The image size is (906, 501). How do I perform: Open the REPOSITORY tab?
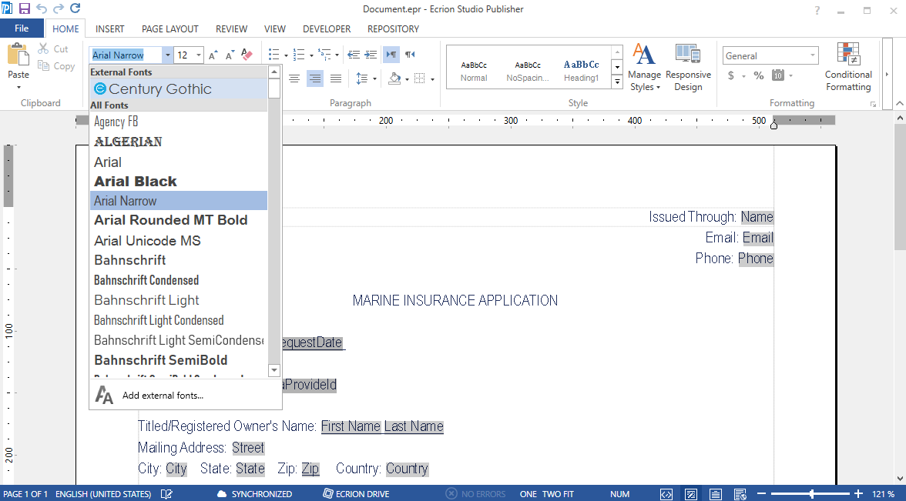393,28
